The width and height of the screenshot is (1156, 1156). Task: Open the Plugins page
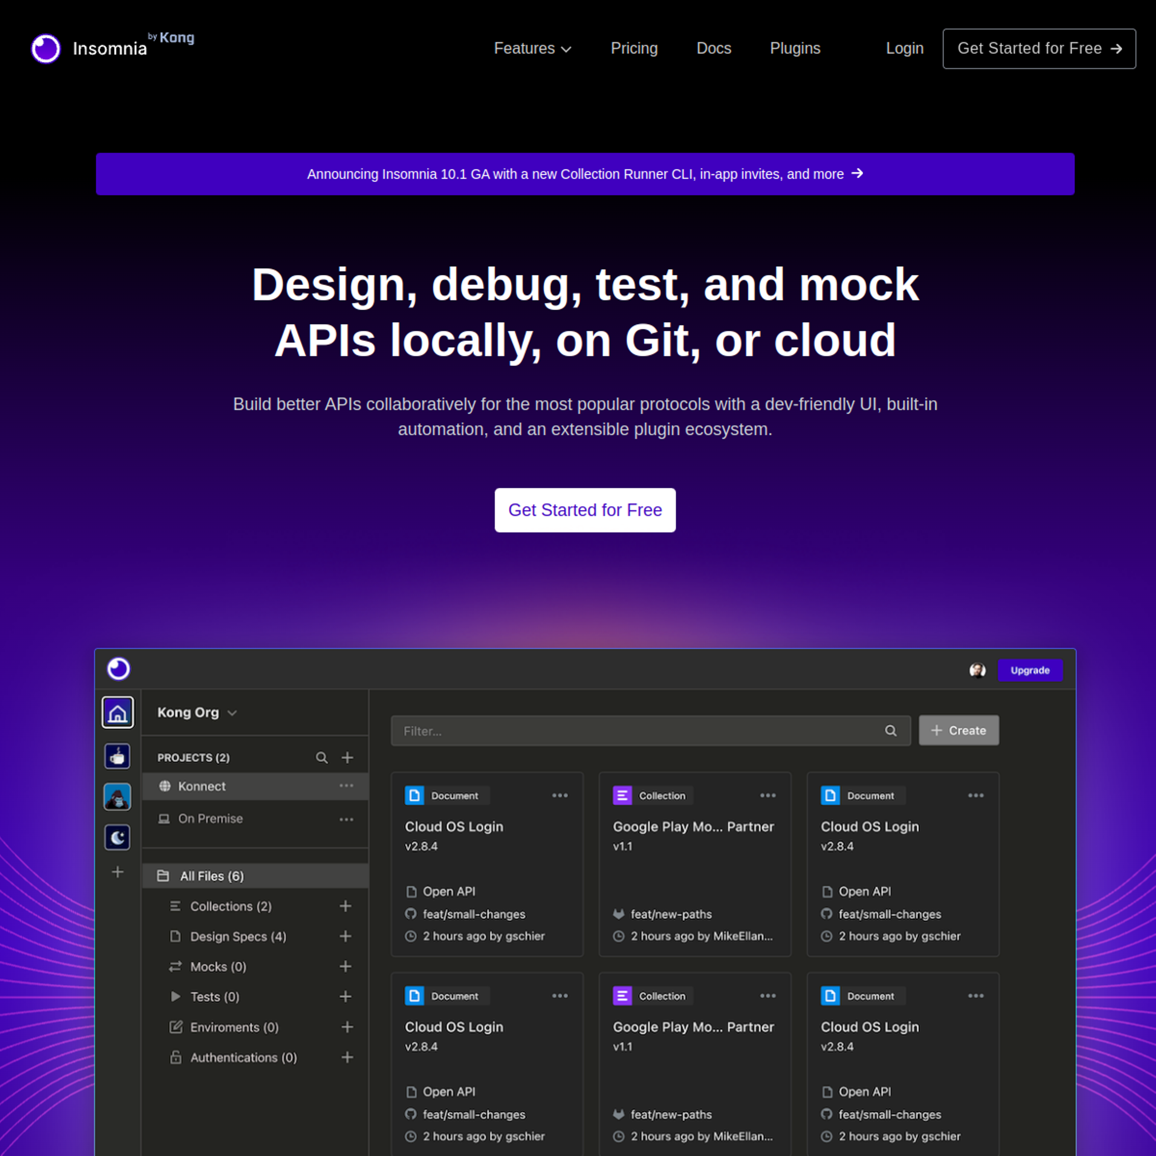pos(795,48)
